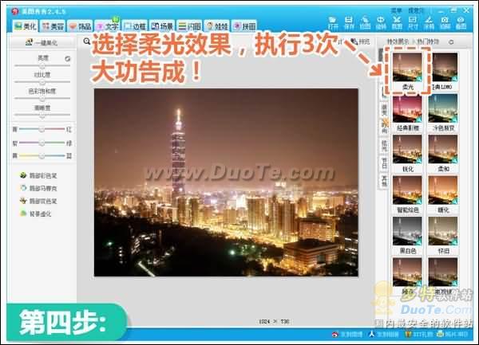Switch to the 场景 scene tab
The height and width of the screenshot is (345, 479).
(x=161, y=25)
